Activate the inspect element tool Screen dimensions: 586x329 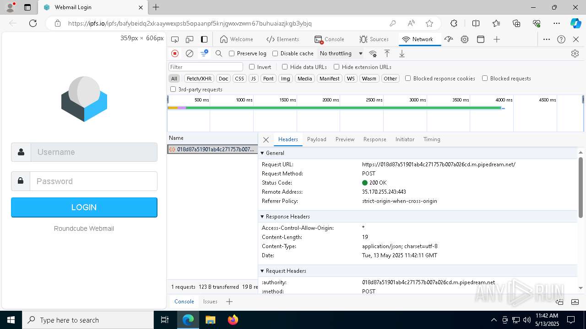click(x=175, y=39)
